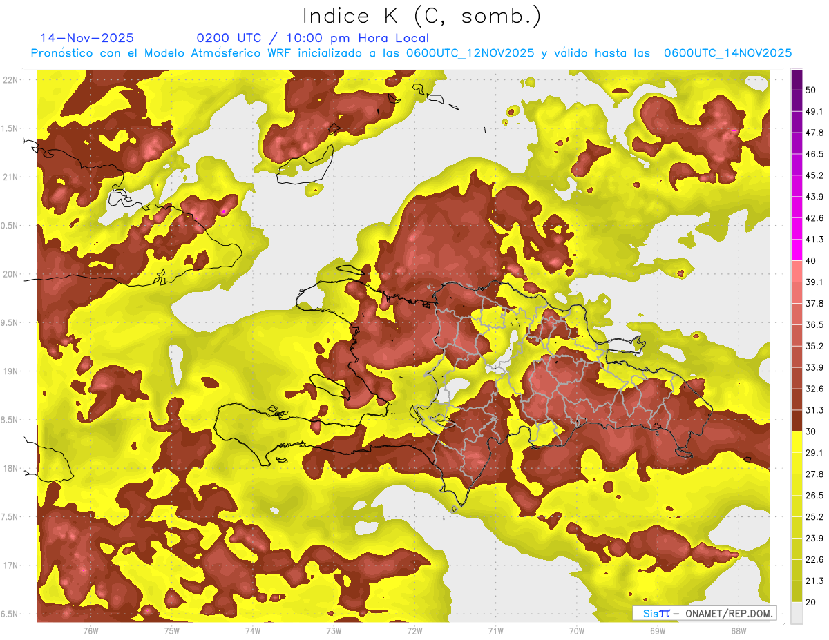Image resolution: width=829 pixels, height=640 pixels.
Task: Click longitude label '68W'
Action: [738, 632]
